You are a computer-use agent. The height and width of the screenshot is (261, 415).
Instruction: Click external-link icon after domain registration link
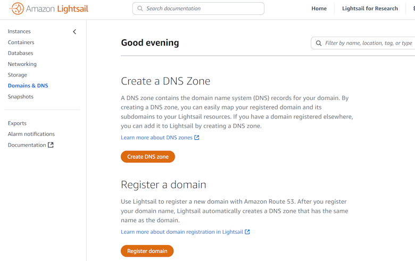coord(247,232)
